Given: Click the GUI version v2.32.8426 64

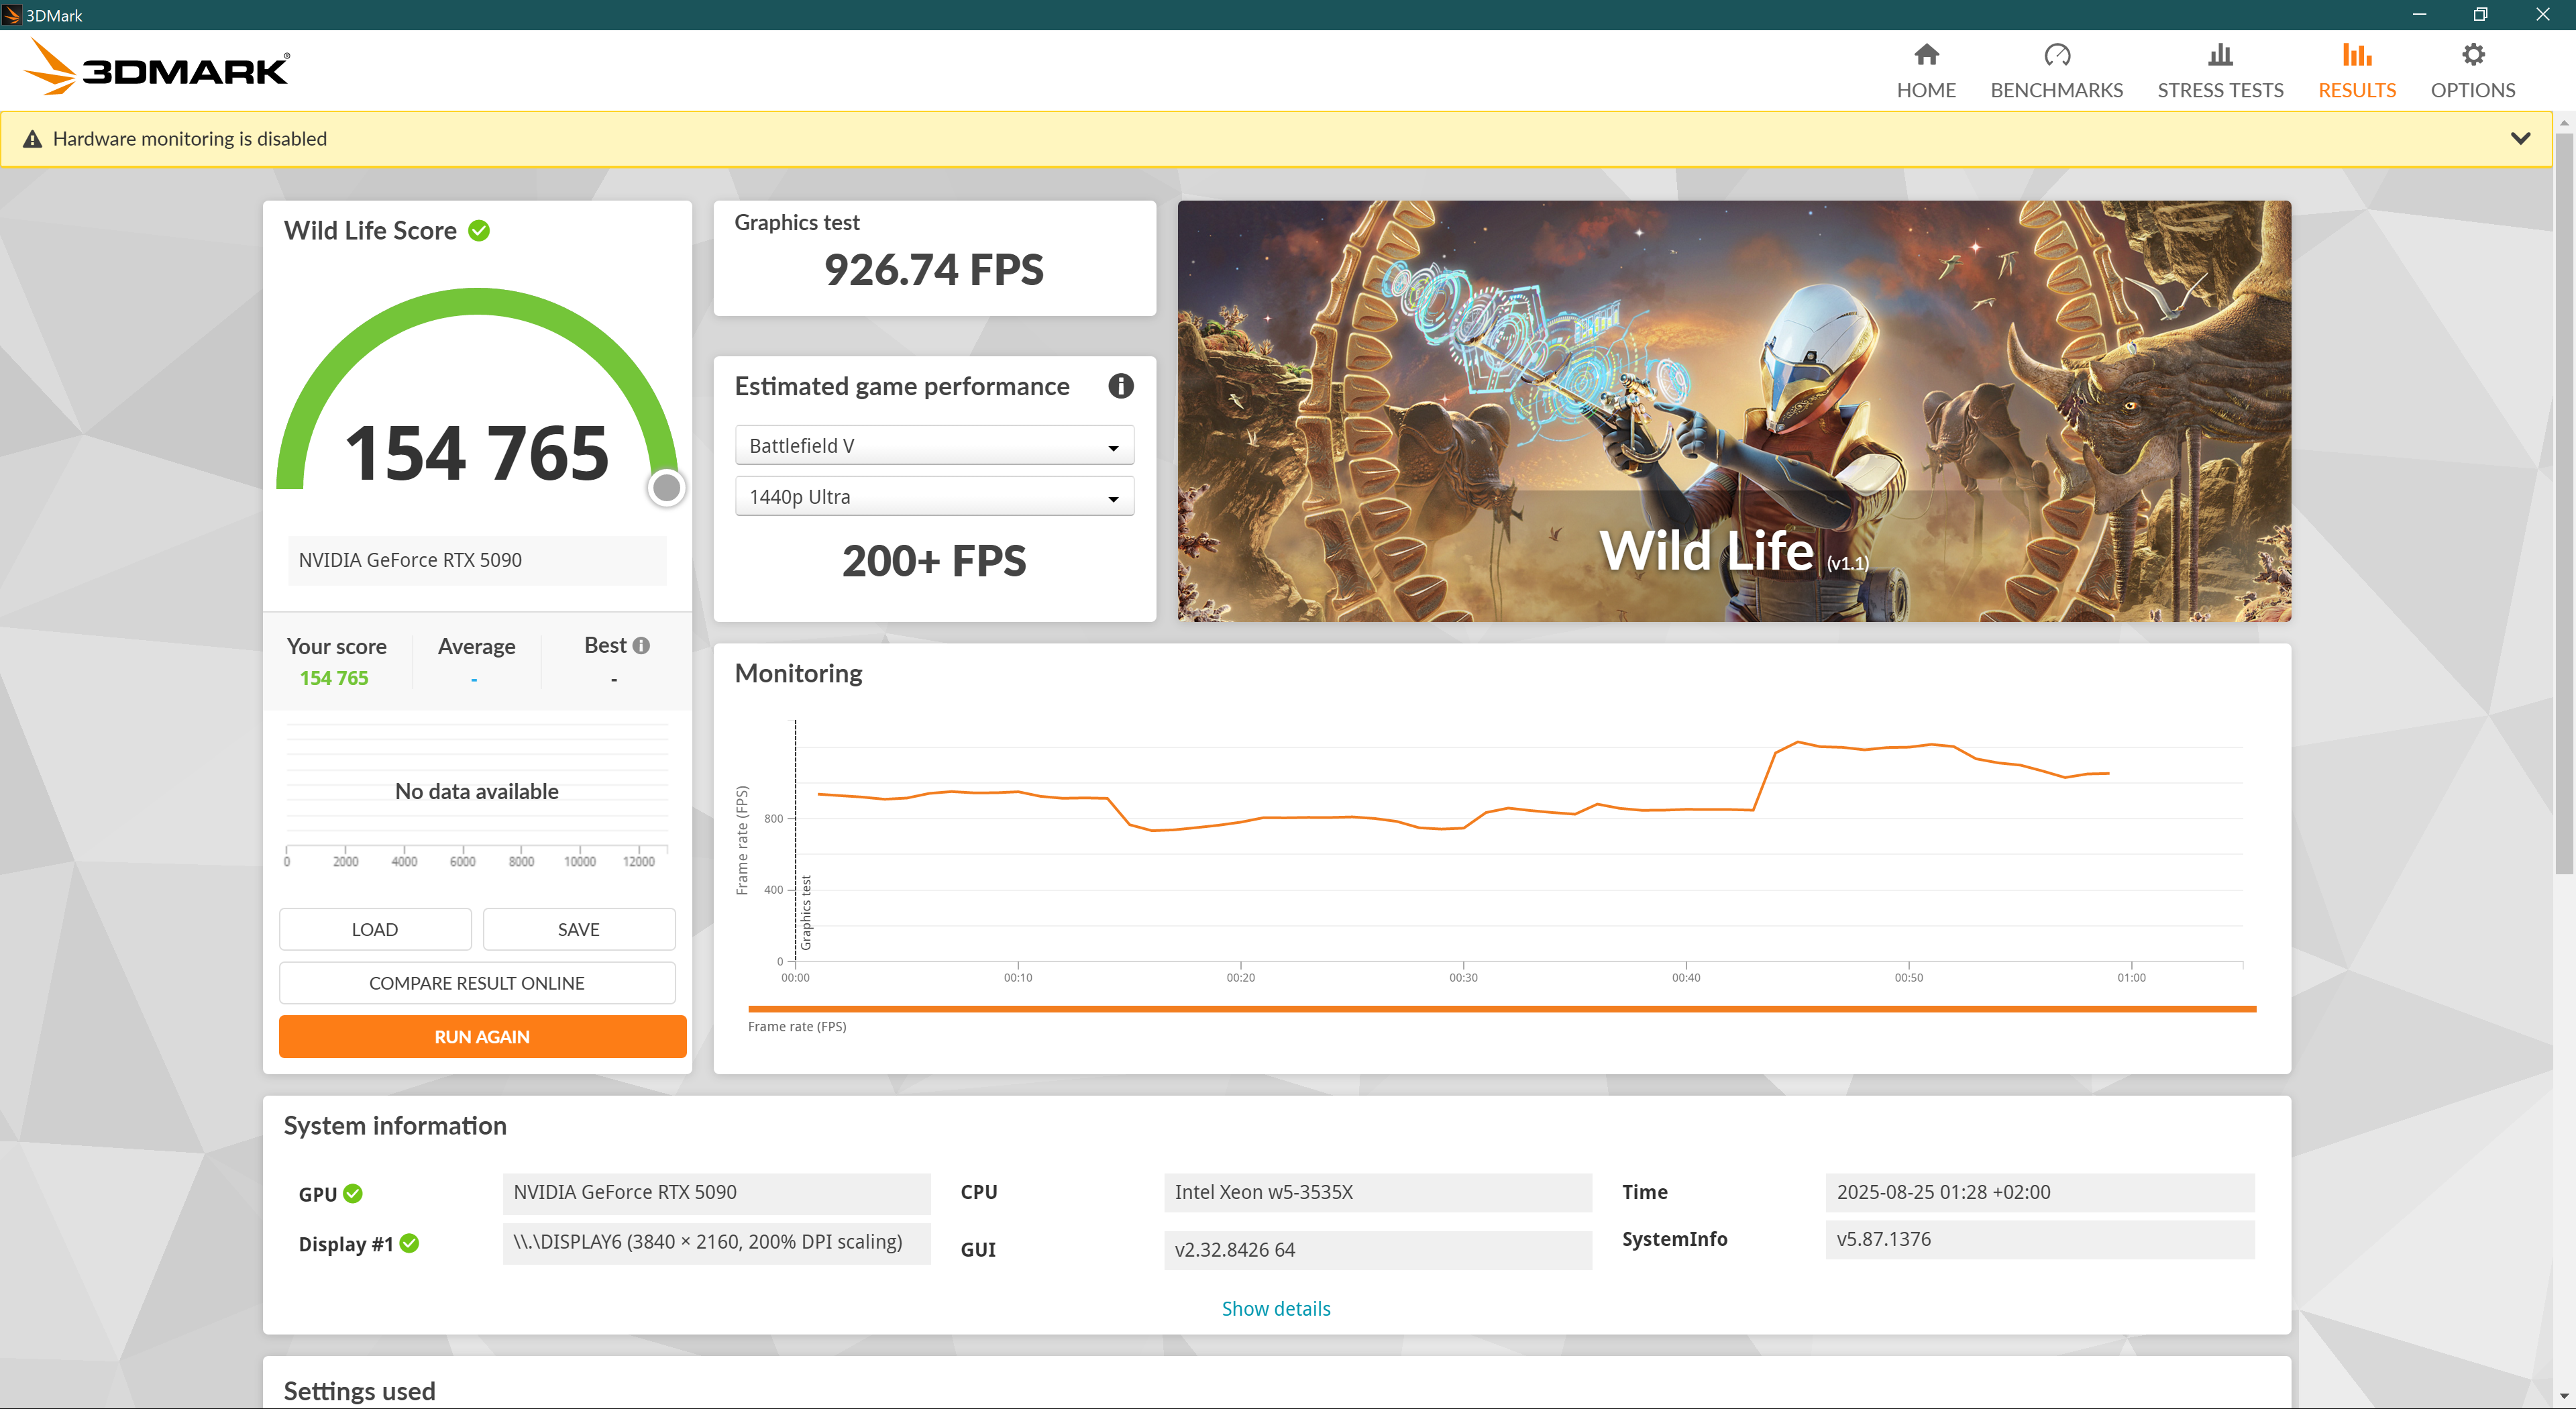Looking at the screenshot, I should 1377,1249.
